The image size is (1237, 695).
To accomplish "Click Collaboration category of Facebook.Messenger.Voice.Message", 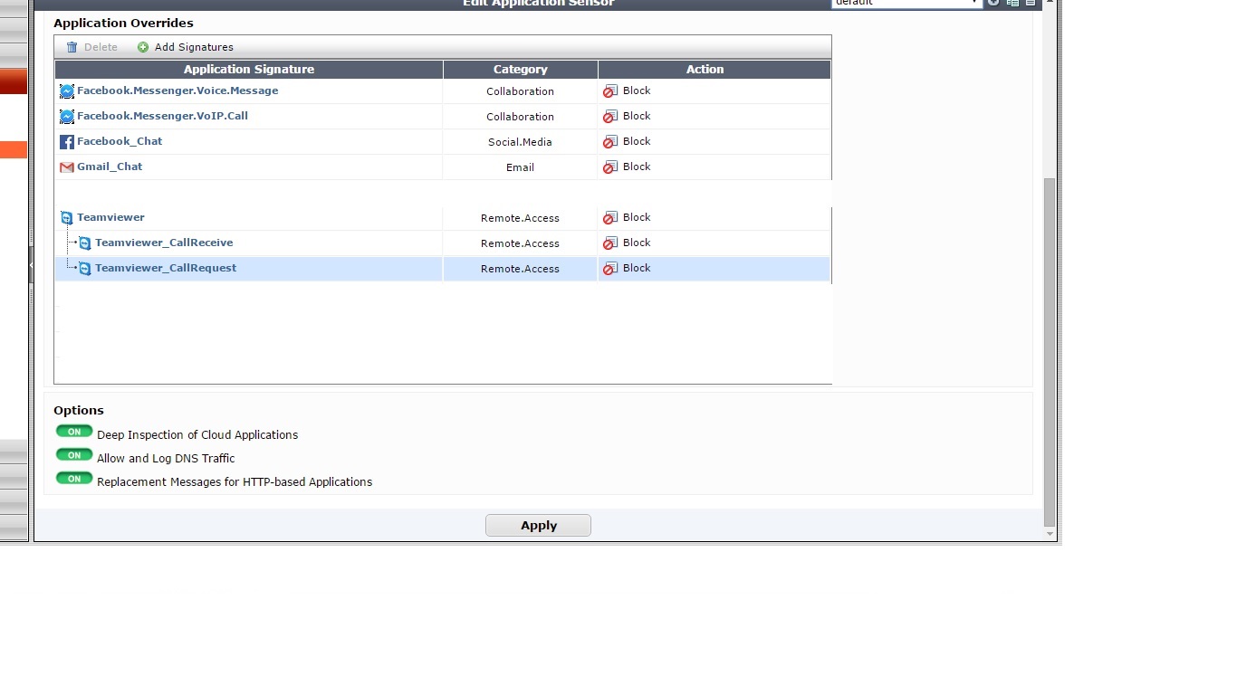I will (520, 91).
